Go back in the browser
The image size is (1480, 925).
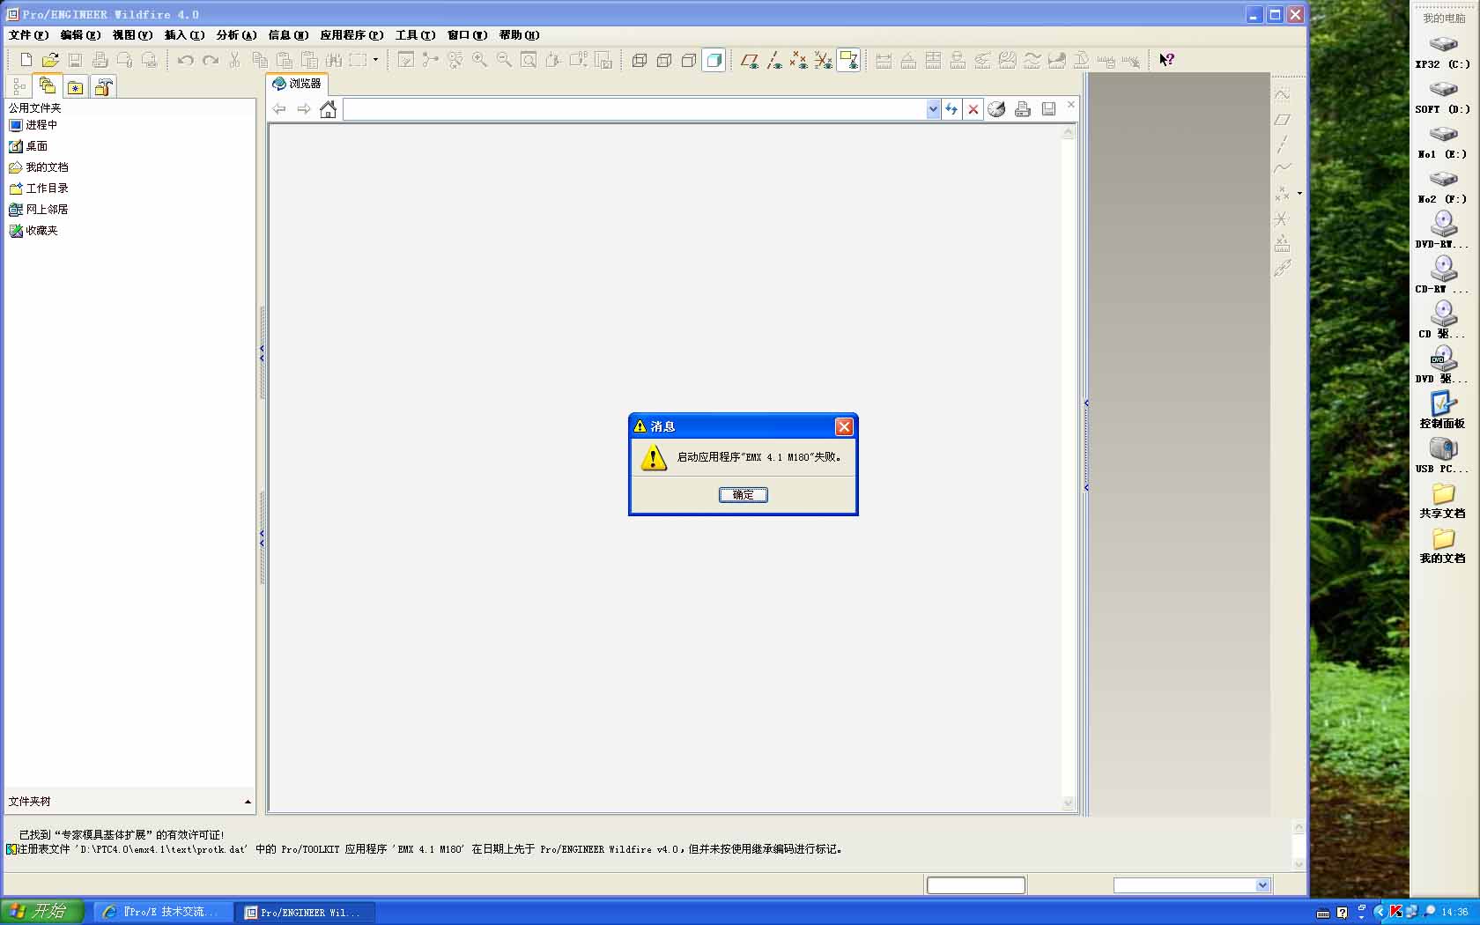279,109
